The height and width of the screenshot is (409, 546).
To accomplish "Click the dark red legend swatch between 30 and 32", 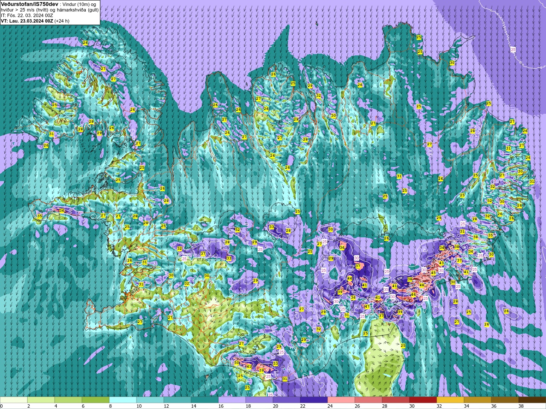I will point(423,400).
